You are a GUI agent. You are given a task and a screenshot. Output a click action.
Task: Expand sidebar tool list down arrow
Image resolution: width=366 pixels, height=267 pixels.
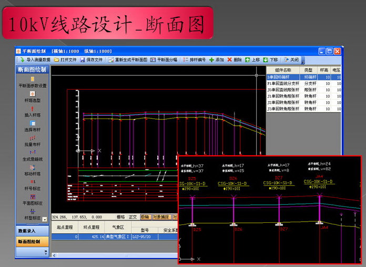point(45,219)
